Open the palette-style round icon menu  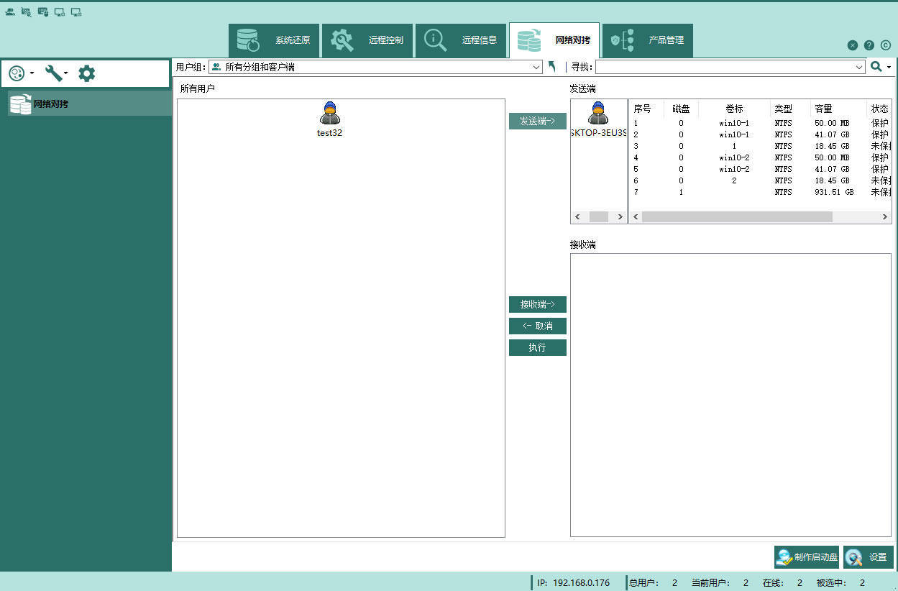(21, 73)
